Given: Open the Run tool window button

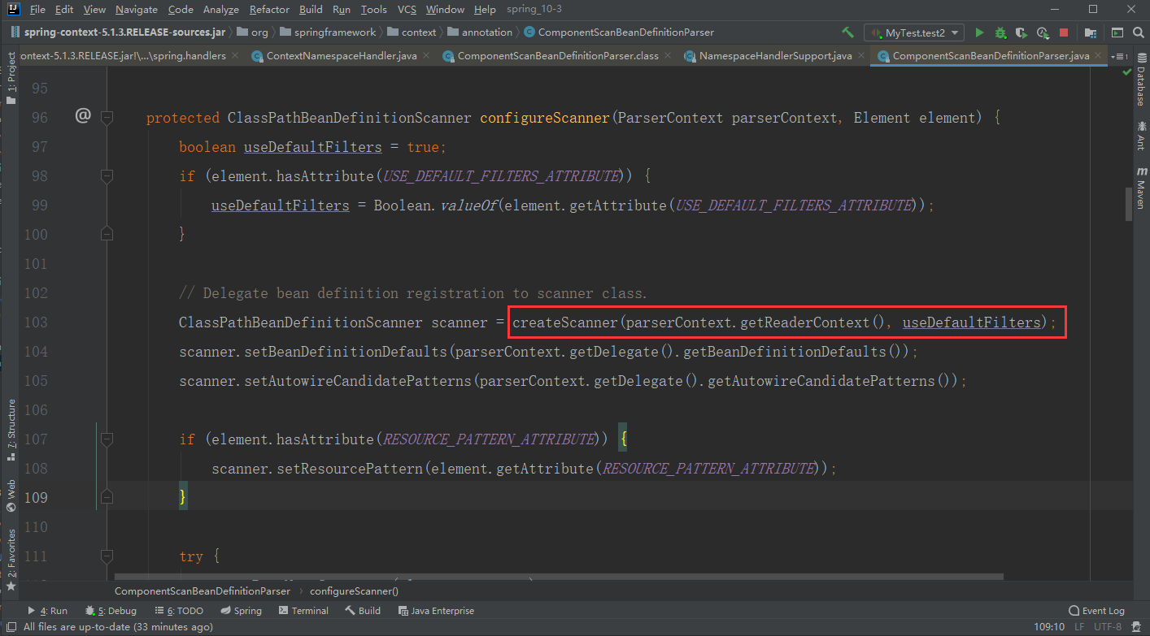Looking at the screenshot, I should (x=48, y=611).
